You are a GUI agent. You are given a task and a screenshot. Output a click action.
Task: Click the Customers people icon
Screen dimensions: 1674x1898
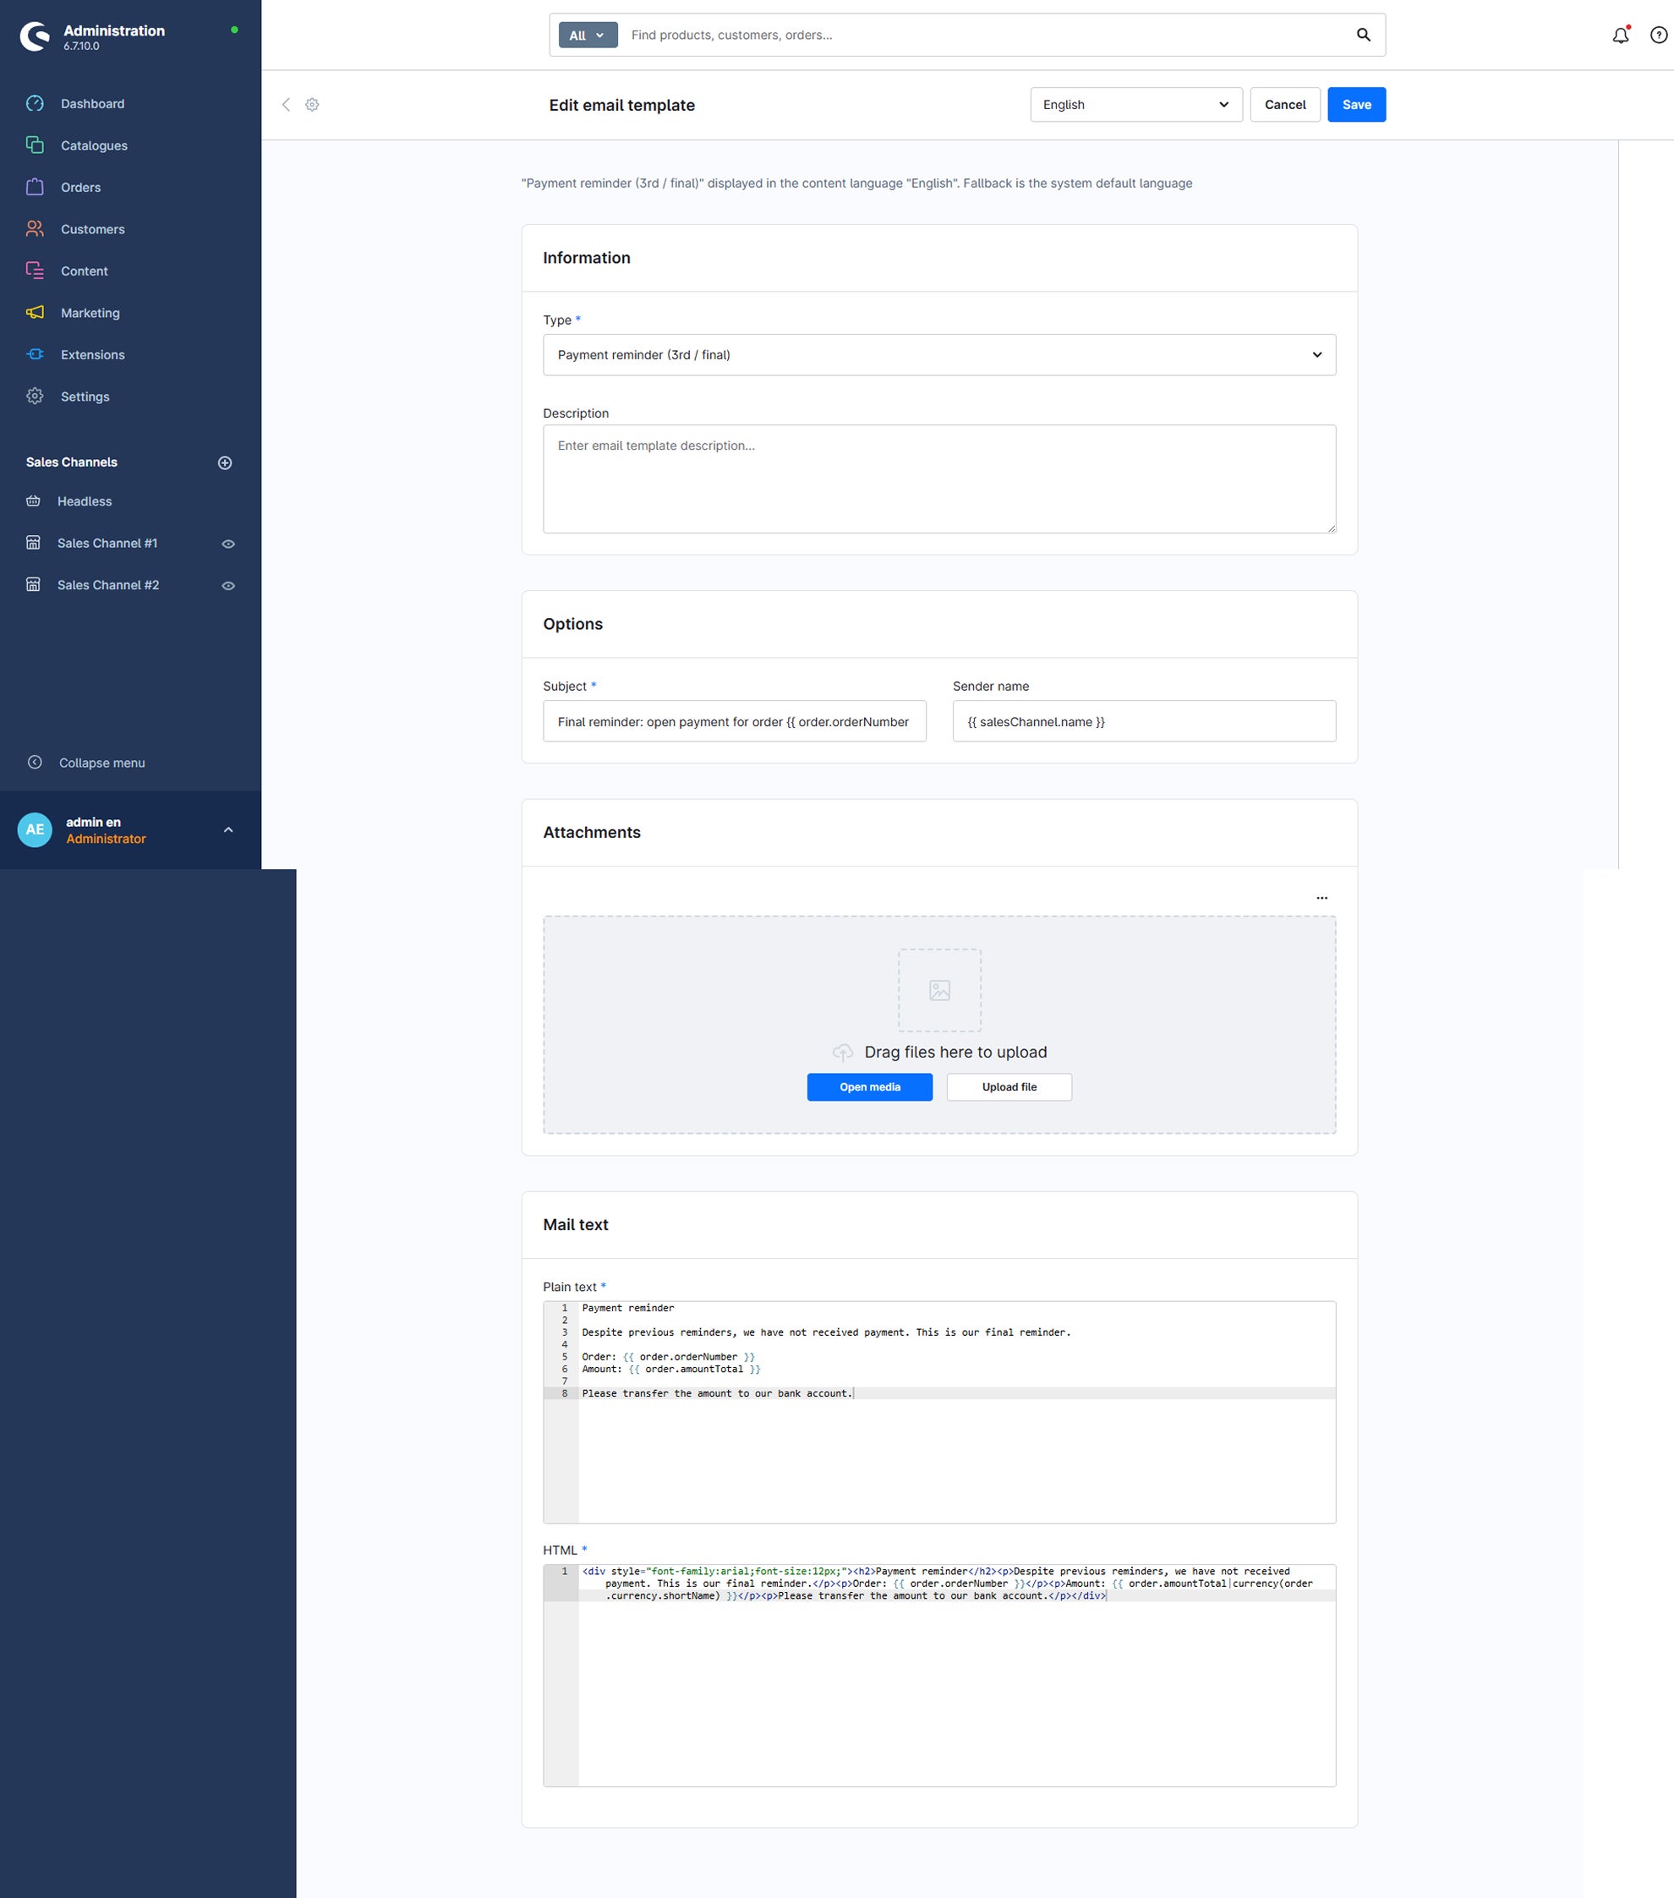coord(36,228)
